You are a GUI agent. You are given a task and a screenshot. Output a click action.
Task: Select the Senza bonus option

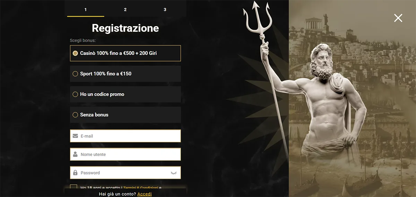click(x=125, y=115)
